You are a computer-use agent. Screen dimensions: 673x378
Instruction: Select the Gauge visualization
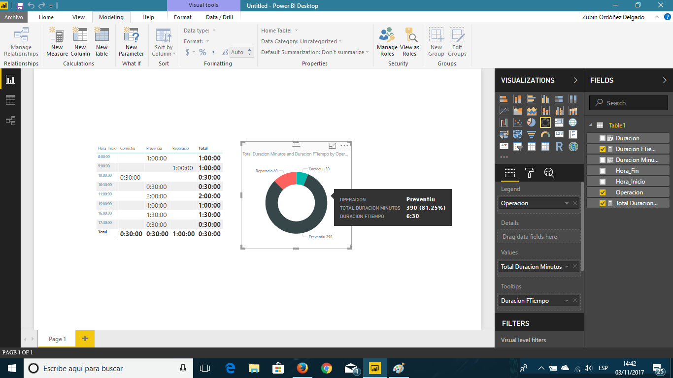tap(545, 134)
